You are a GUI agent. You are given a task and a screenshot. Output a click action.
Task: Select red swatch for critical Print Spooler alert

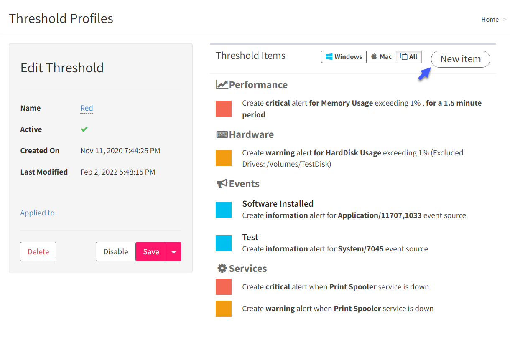point(224,287)
